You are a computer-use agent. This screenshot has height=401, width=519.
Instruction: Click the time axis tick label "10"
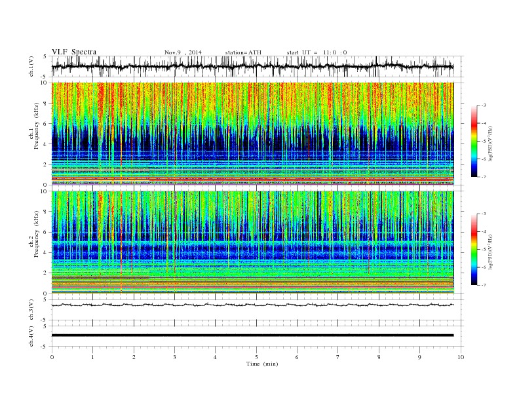click(x=461, y=357)
